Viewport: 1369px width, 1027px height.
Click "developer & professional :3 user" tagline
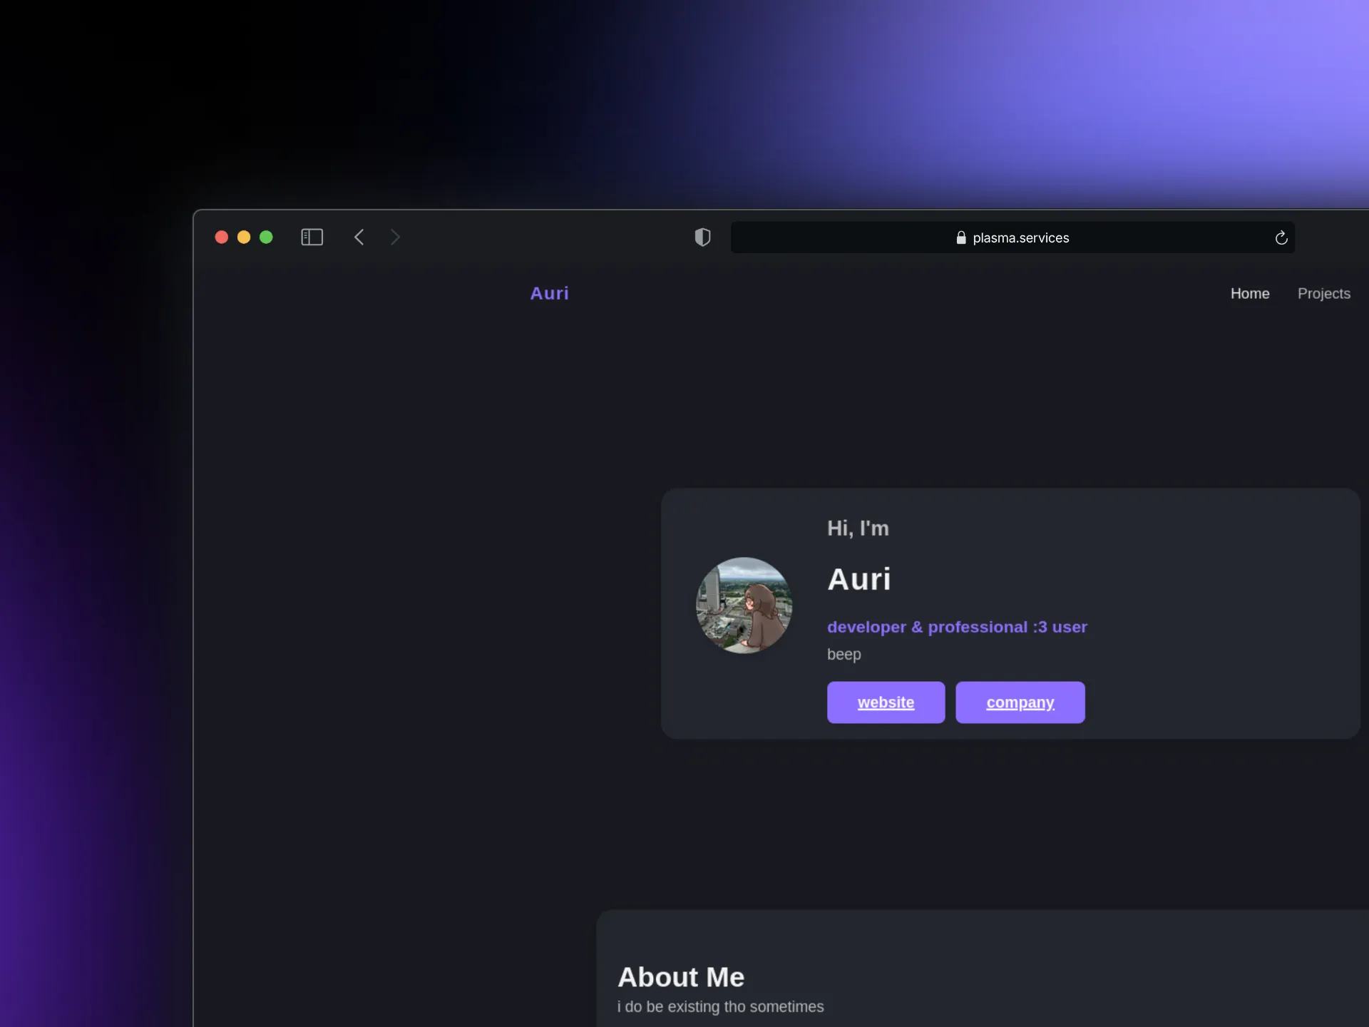click(957, 626)
